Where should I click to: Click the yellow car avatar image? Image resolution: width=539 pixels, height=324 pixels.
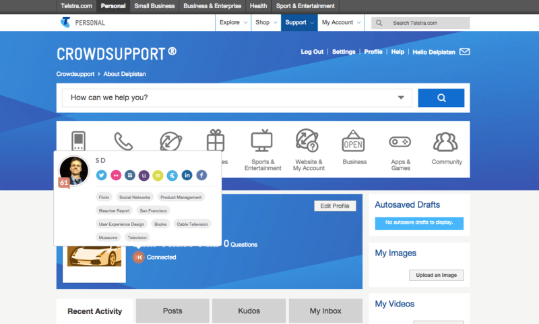[x=94, y=256]
